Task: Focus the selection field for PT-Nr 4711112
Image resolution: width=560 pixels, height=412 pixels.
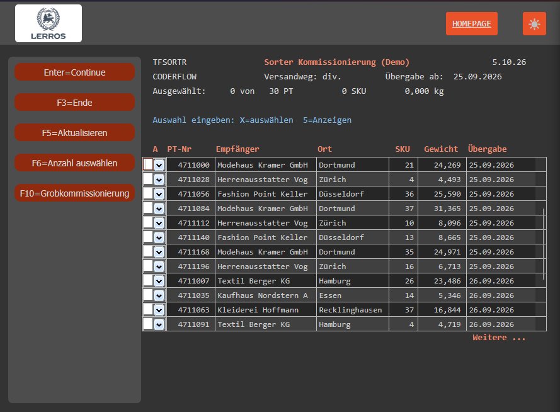Action: 148,222
